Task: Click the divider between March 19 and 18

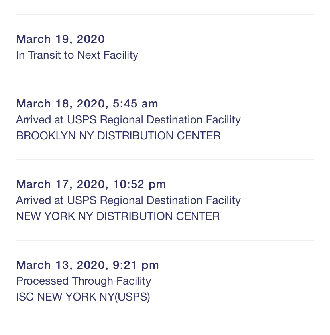Action: pyautogui.click(x=165, y=79)
